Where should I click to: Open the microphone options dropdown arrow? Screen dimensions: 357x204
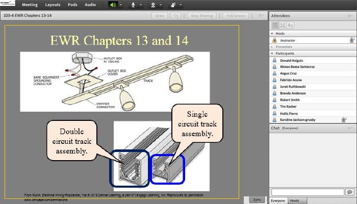pos(141,5)
